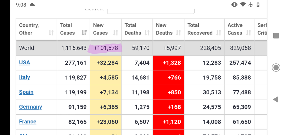Screen dimensions: 285x135
Task: Select France total cases 82,165
Action: pos(77,122)
